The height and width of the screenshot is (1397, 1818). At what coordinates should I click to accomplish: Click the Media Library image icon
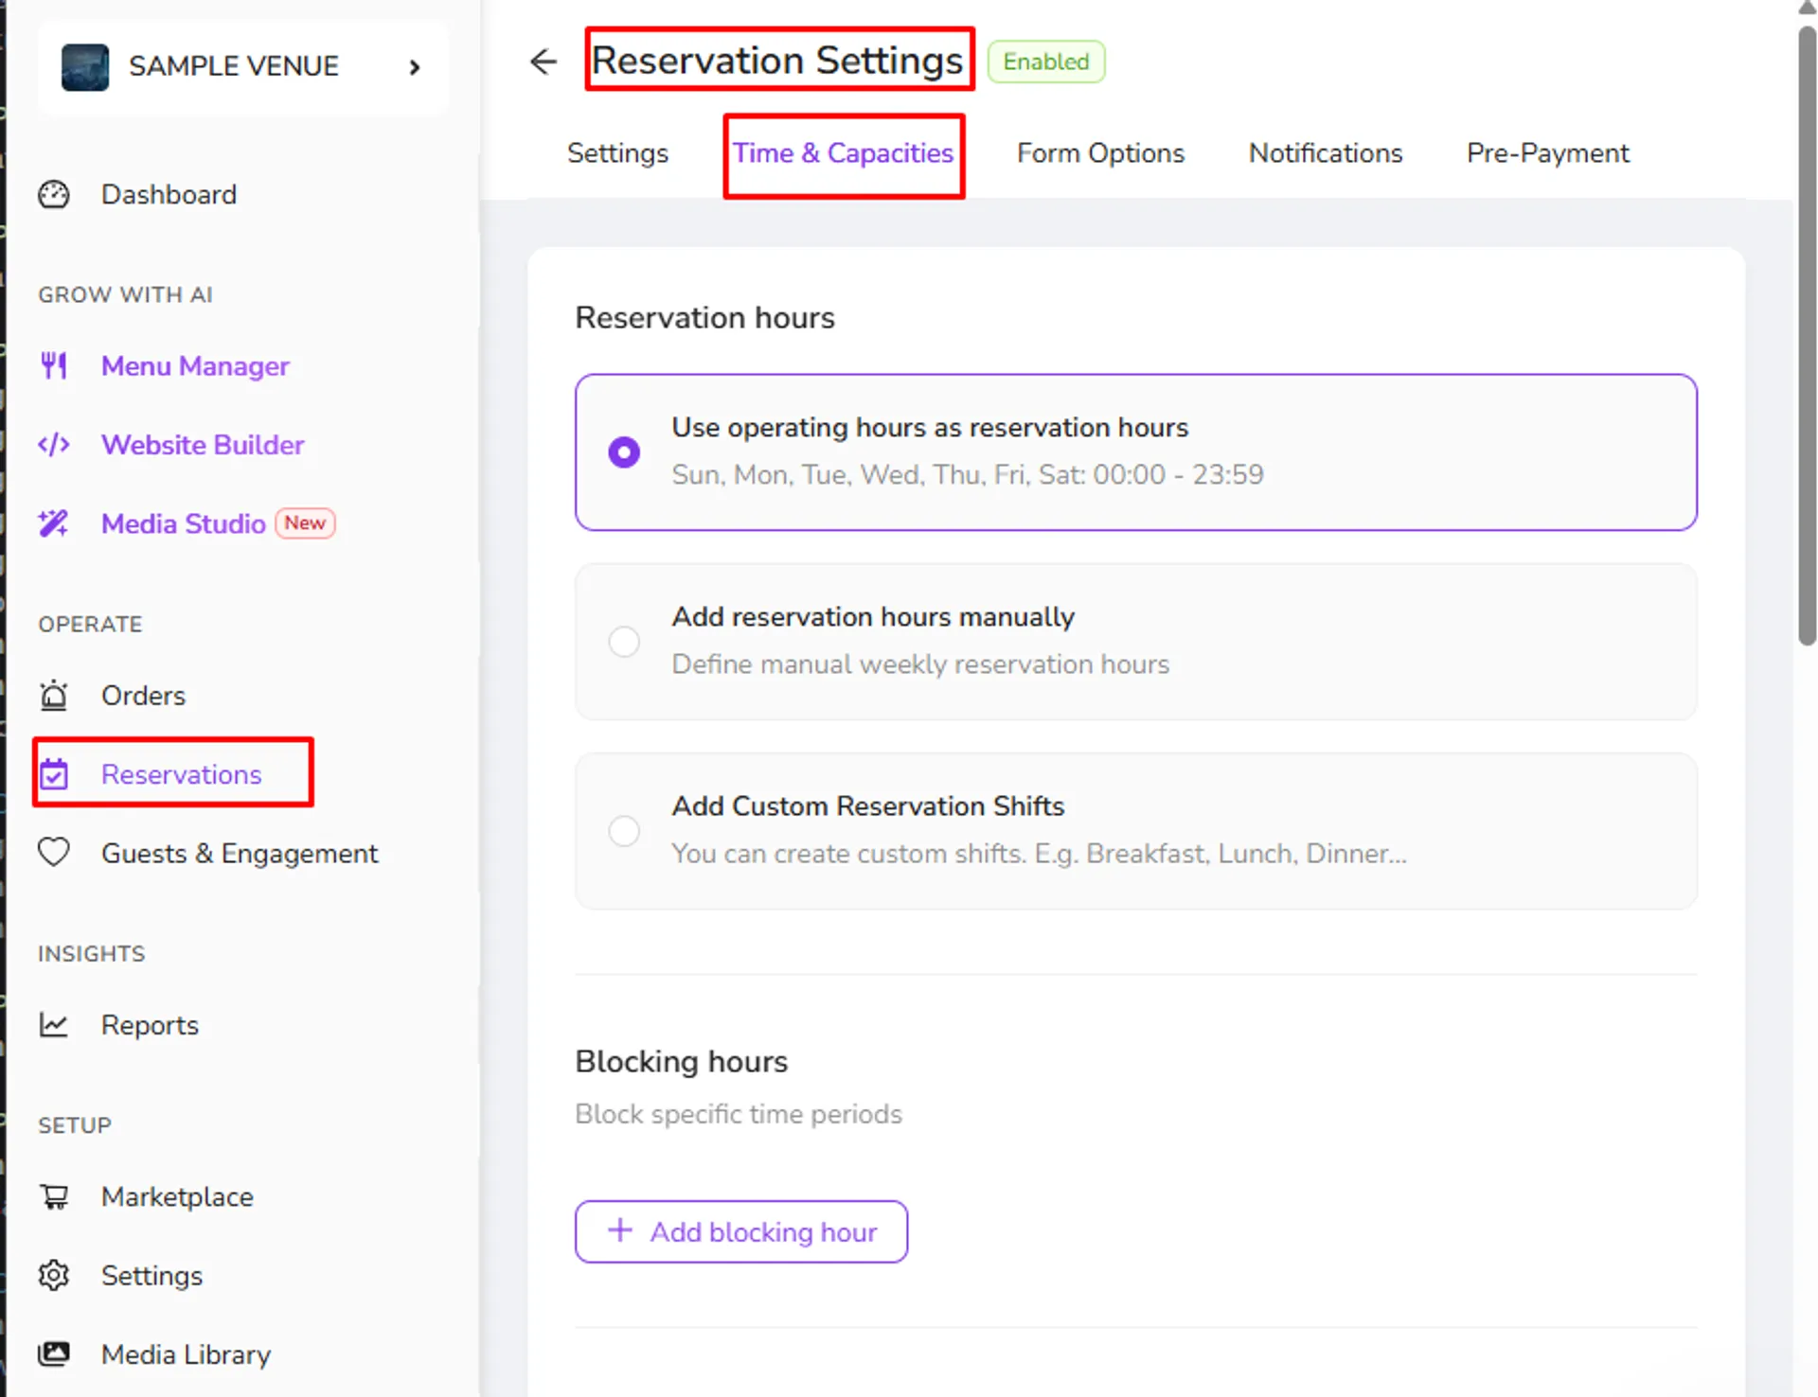(x=54, y=1353)
